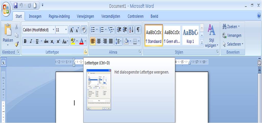Apply the Standaard style

pyautogui.click(x=153, y=35)
